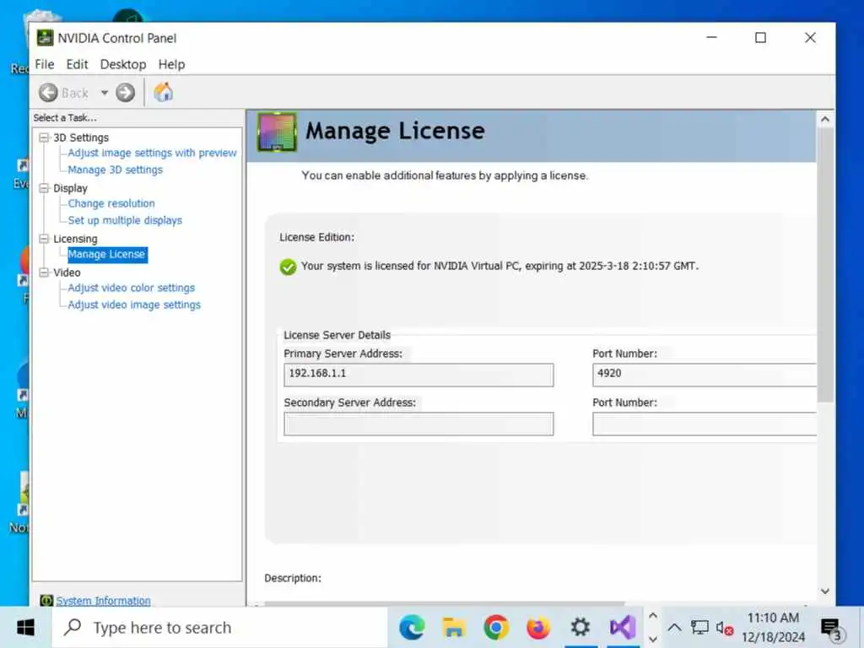Open the notification center icon

click(x=831, y=629)
